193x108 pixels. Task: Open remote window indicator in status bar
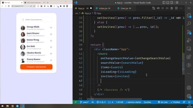(x=76, y=102)
